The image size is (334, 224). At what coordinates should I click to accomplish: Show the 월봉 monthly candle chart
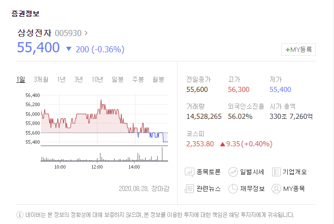(x=158, y=79)
